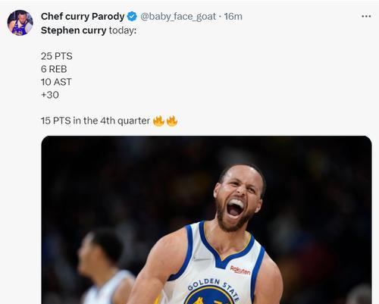Image resolution: width=379 pixels, height=304 pixels.
Task: Click the blue verified badge
Action: tap(132, 17)
